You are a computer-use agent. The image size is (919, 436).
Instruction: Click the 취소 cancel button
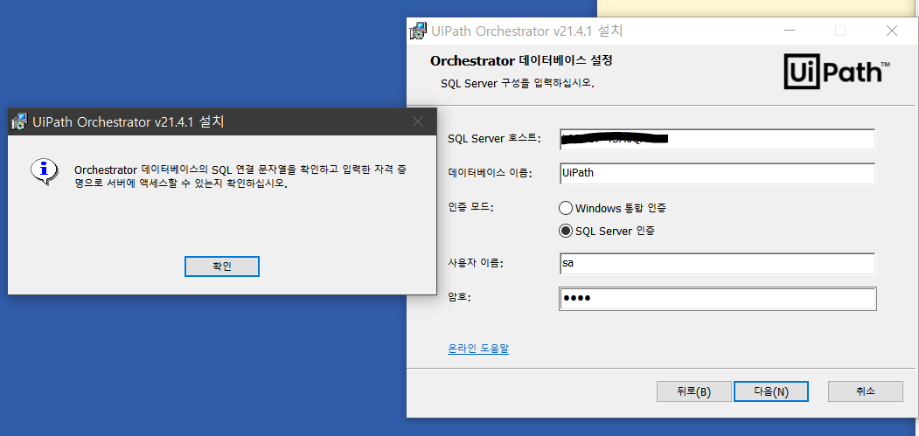865,391
